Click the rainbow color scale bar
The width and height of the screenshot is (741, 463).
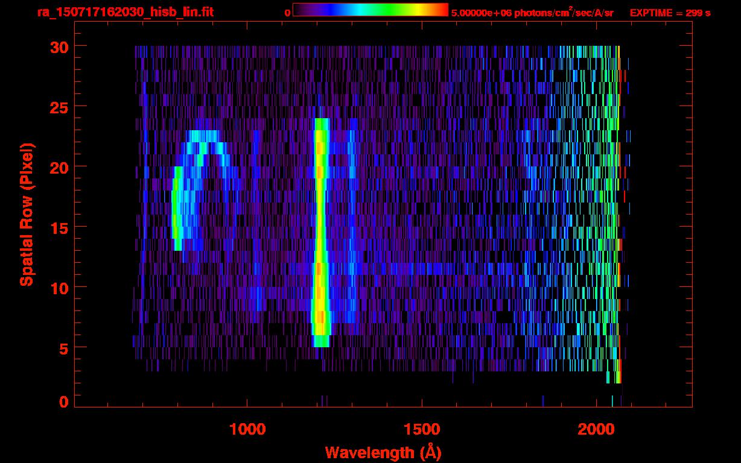(370, 10)
